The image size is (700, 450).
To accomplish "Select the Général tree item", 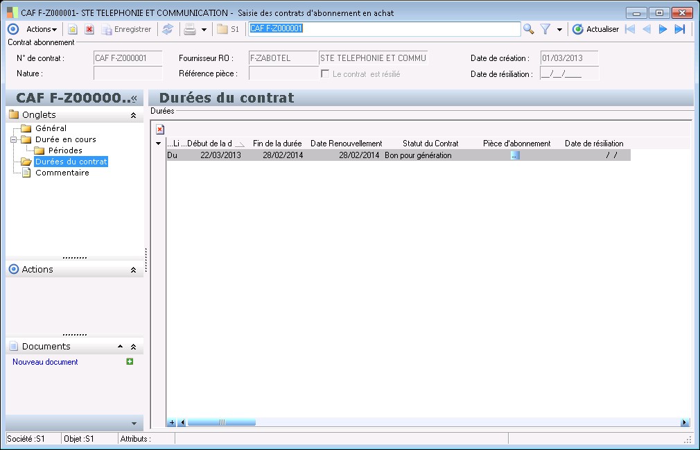I will pos(51,128).
